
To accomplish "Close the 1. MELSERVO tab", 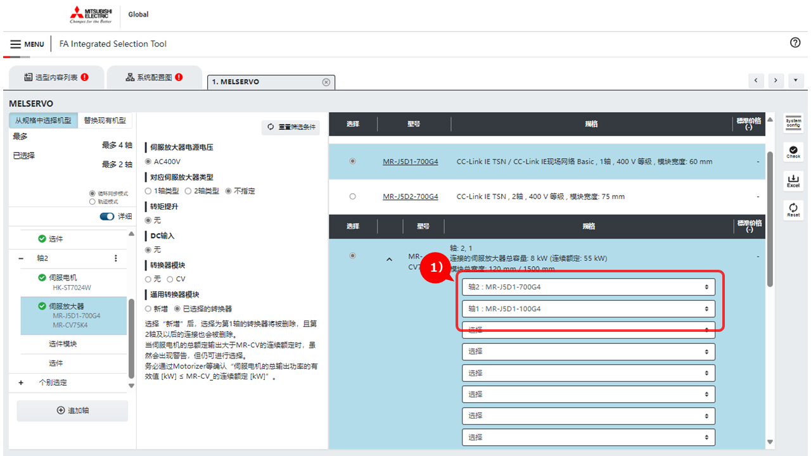I will [326, 82].
